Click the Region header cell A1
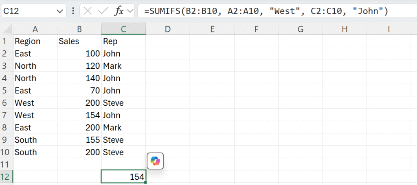The width and height of the screenshot is (417, 185). point(35,41)
